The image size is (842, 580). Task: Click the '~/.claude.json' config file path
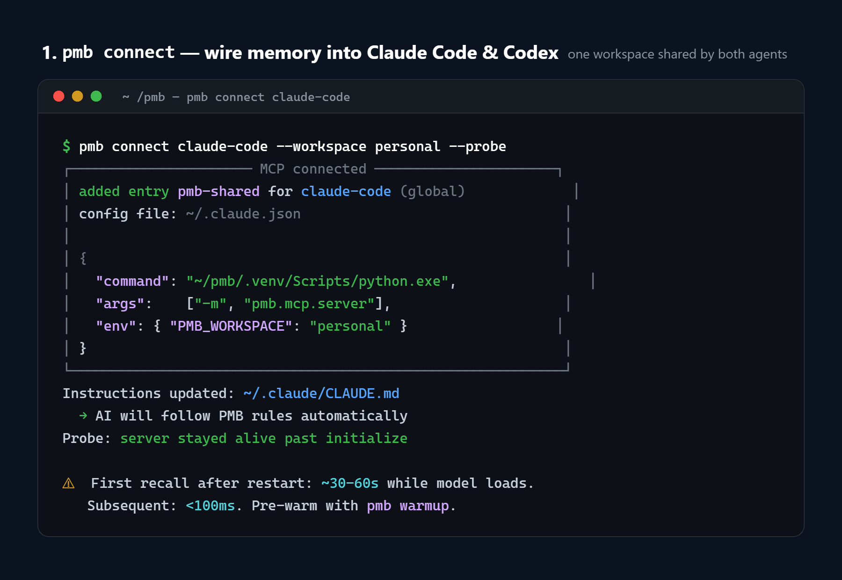(x=243, y=214)
